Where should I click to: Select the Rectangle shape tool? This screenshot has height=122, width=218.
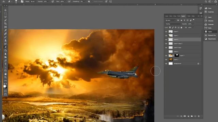point(5,70)
